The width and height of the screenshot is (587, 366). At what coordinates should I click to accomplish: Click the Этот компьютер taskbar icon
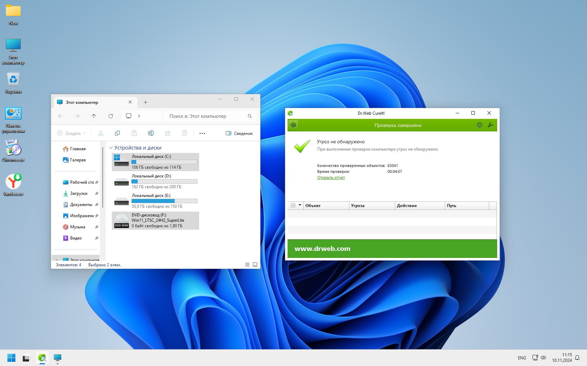coord(58,358)
